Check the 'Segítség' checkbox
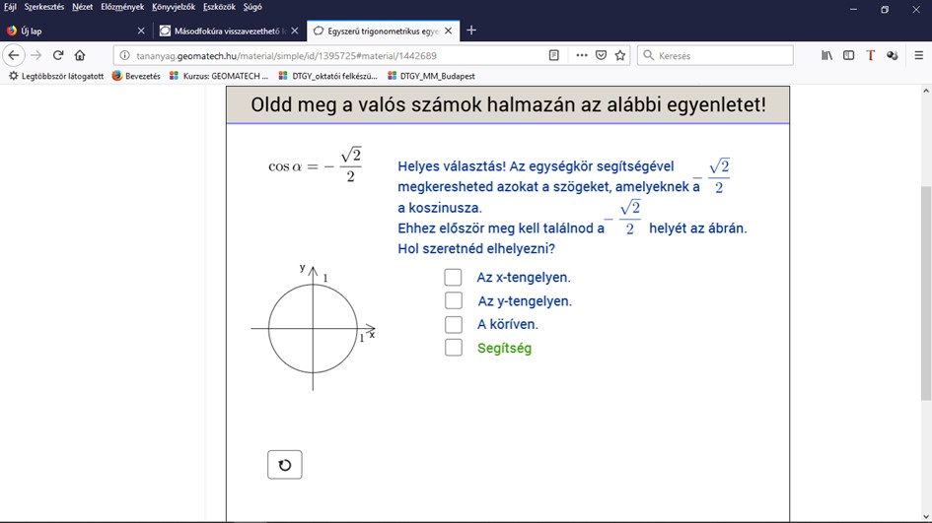The width and height of the screenshot is (932, 523). (453, 348)
